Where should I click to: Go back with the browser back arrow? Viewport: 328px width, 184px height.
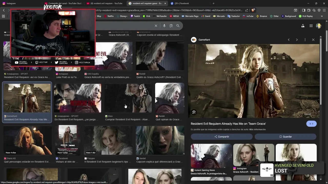click(4, 10)
